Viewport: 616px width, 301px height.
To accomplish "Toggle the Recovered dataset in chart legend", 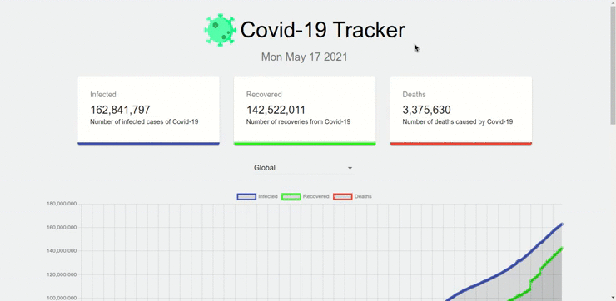I will click(306, 196).
